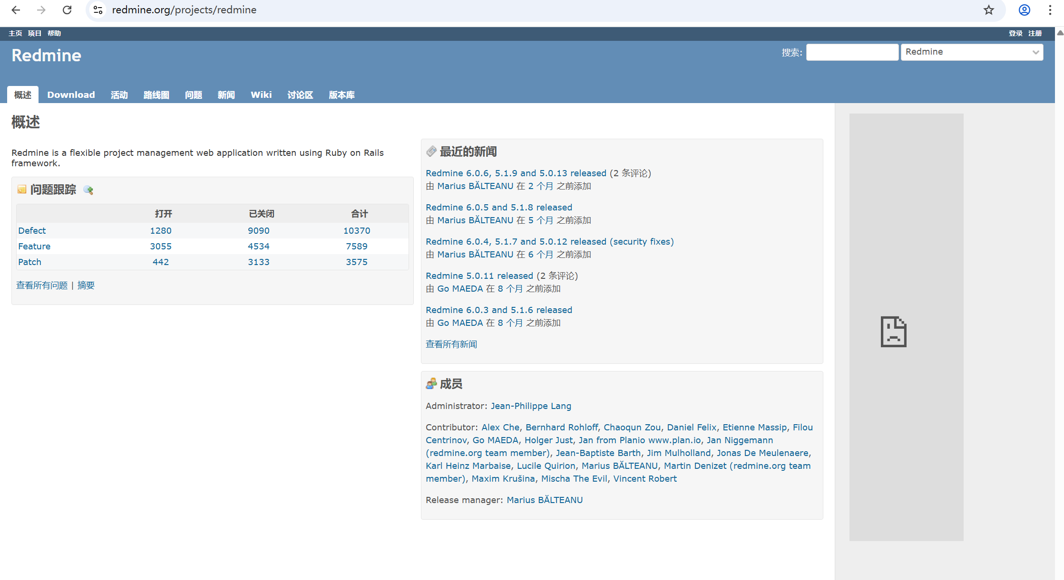This screenshot has height=580, width=1064.
Task: Click the page scrollbar up arrow
Action: 1060,33
